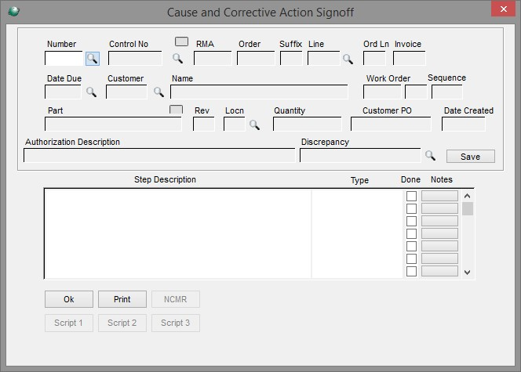Open the third row Notes button
Viewport: 521px width, 372px height.
coord(439,221)
